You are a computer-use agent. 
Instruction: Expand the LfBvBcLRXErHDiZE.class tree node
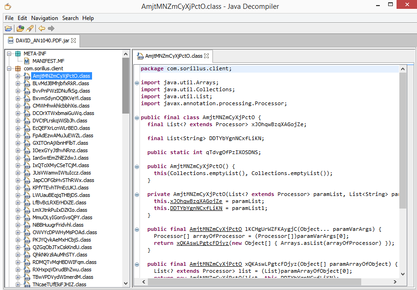click(18, 202)
